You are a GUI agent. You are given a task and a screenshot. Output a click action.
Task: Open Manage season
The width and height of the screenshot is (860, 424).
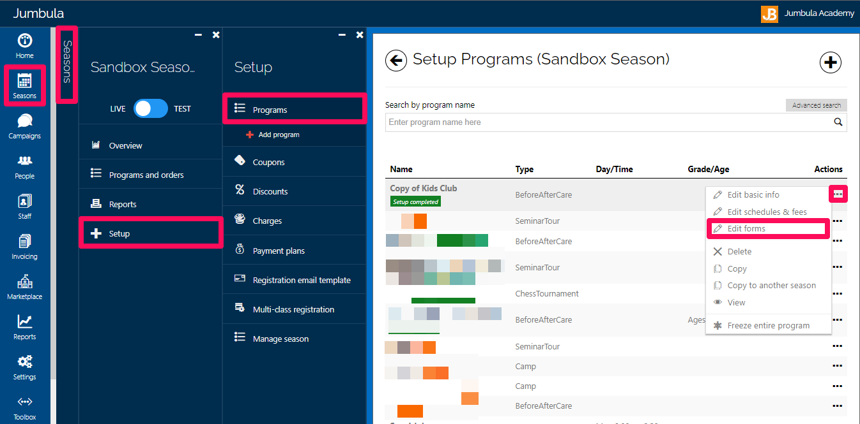295,339
